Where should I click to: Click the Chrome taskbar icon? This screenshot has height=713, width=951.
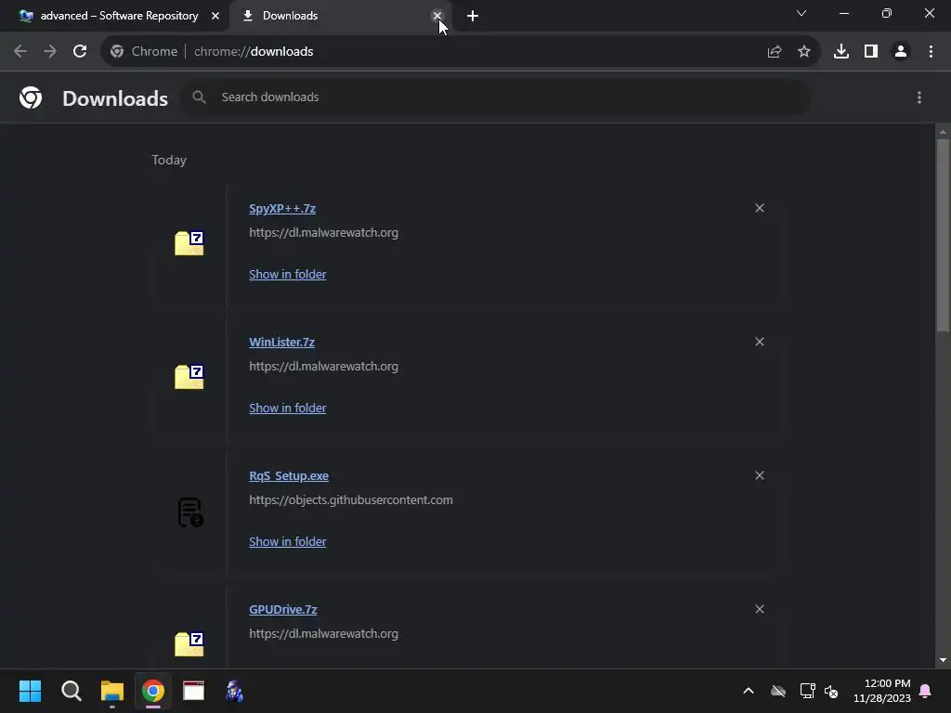point(153,691)
